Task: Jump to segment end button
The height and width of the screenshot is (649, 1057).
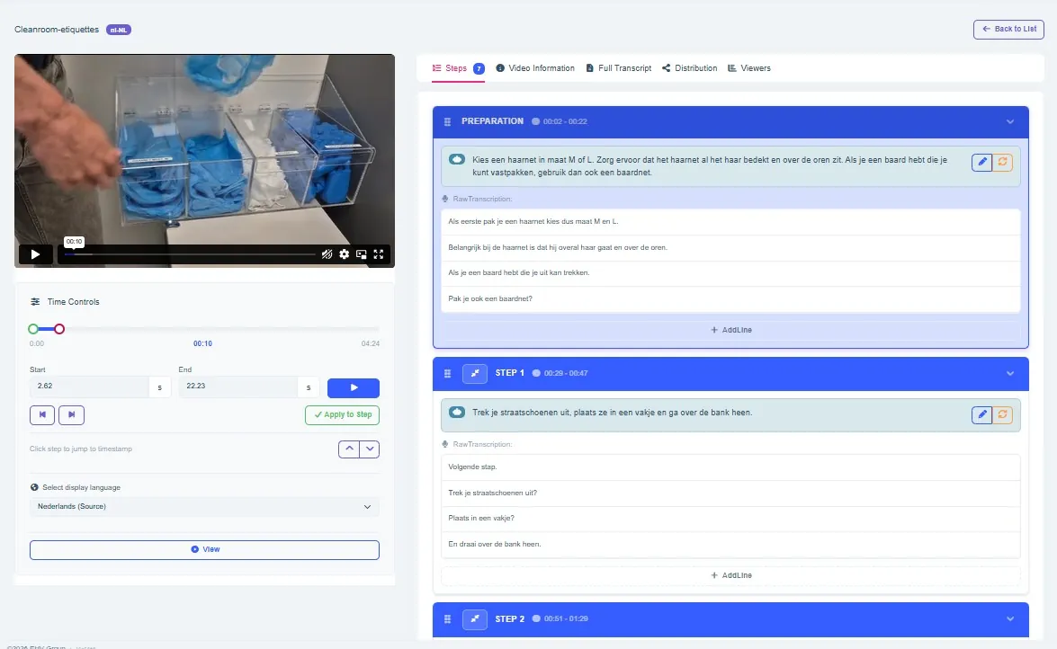Action: click(71, 414)
